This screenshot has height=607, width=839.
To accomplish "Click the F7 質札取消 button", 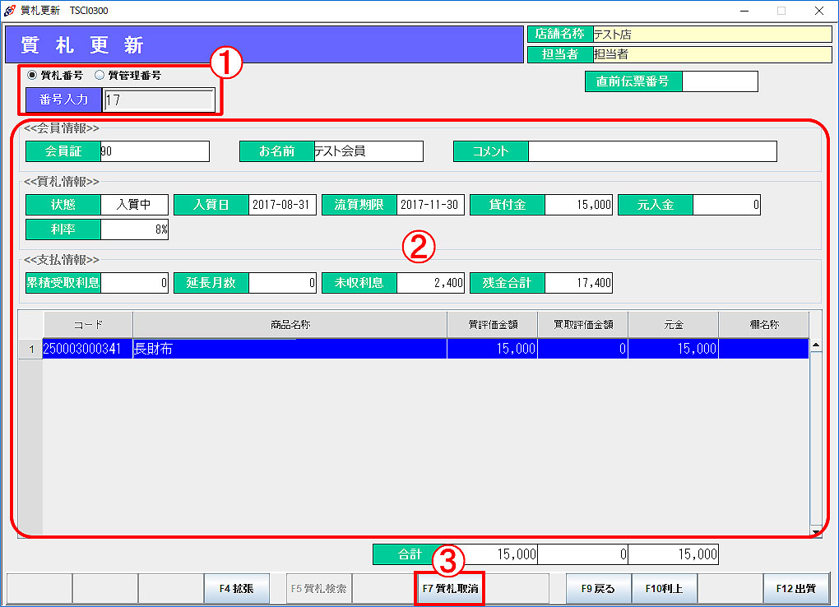I will tap(450, 589).
